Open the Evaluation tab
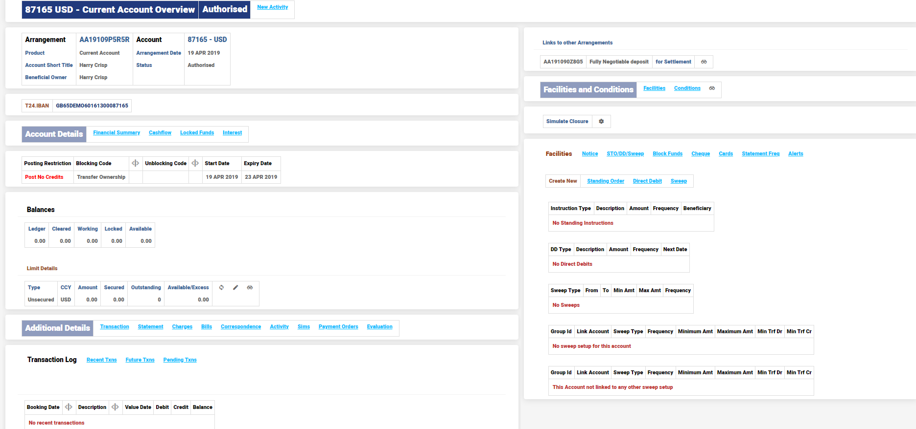 coord(379,327)
